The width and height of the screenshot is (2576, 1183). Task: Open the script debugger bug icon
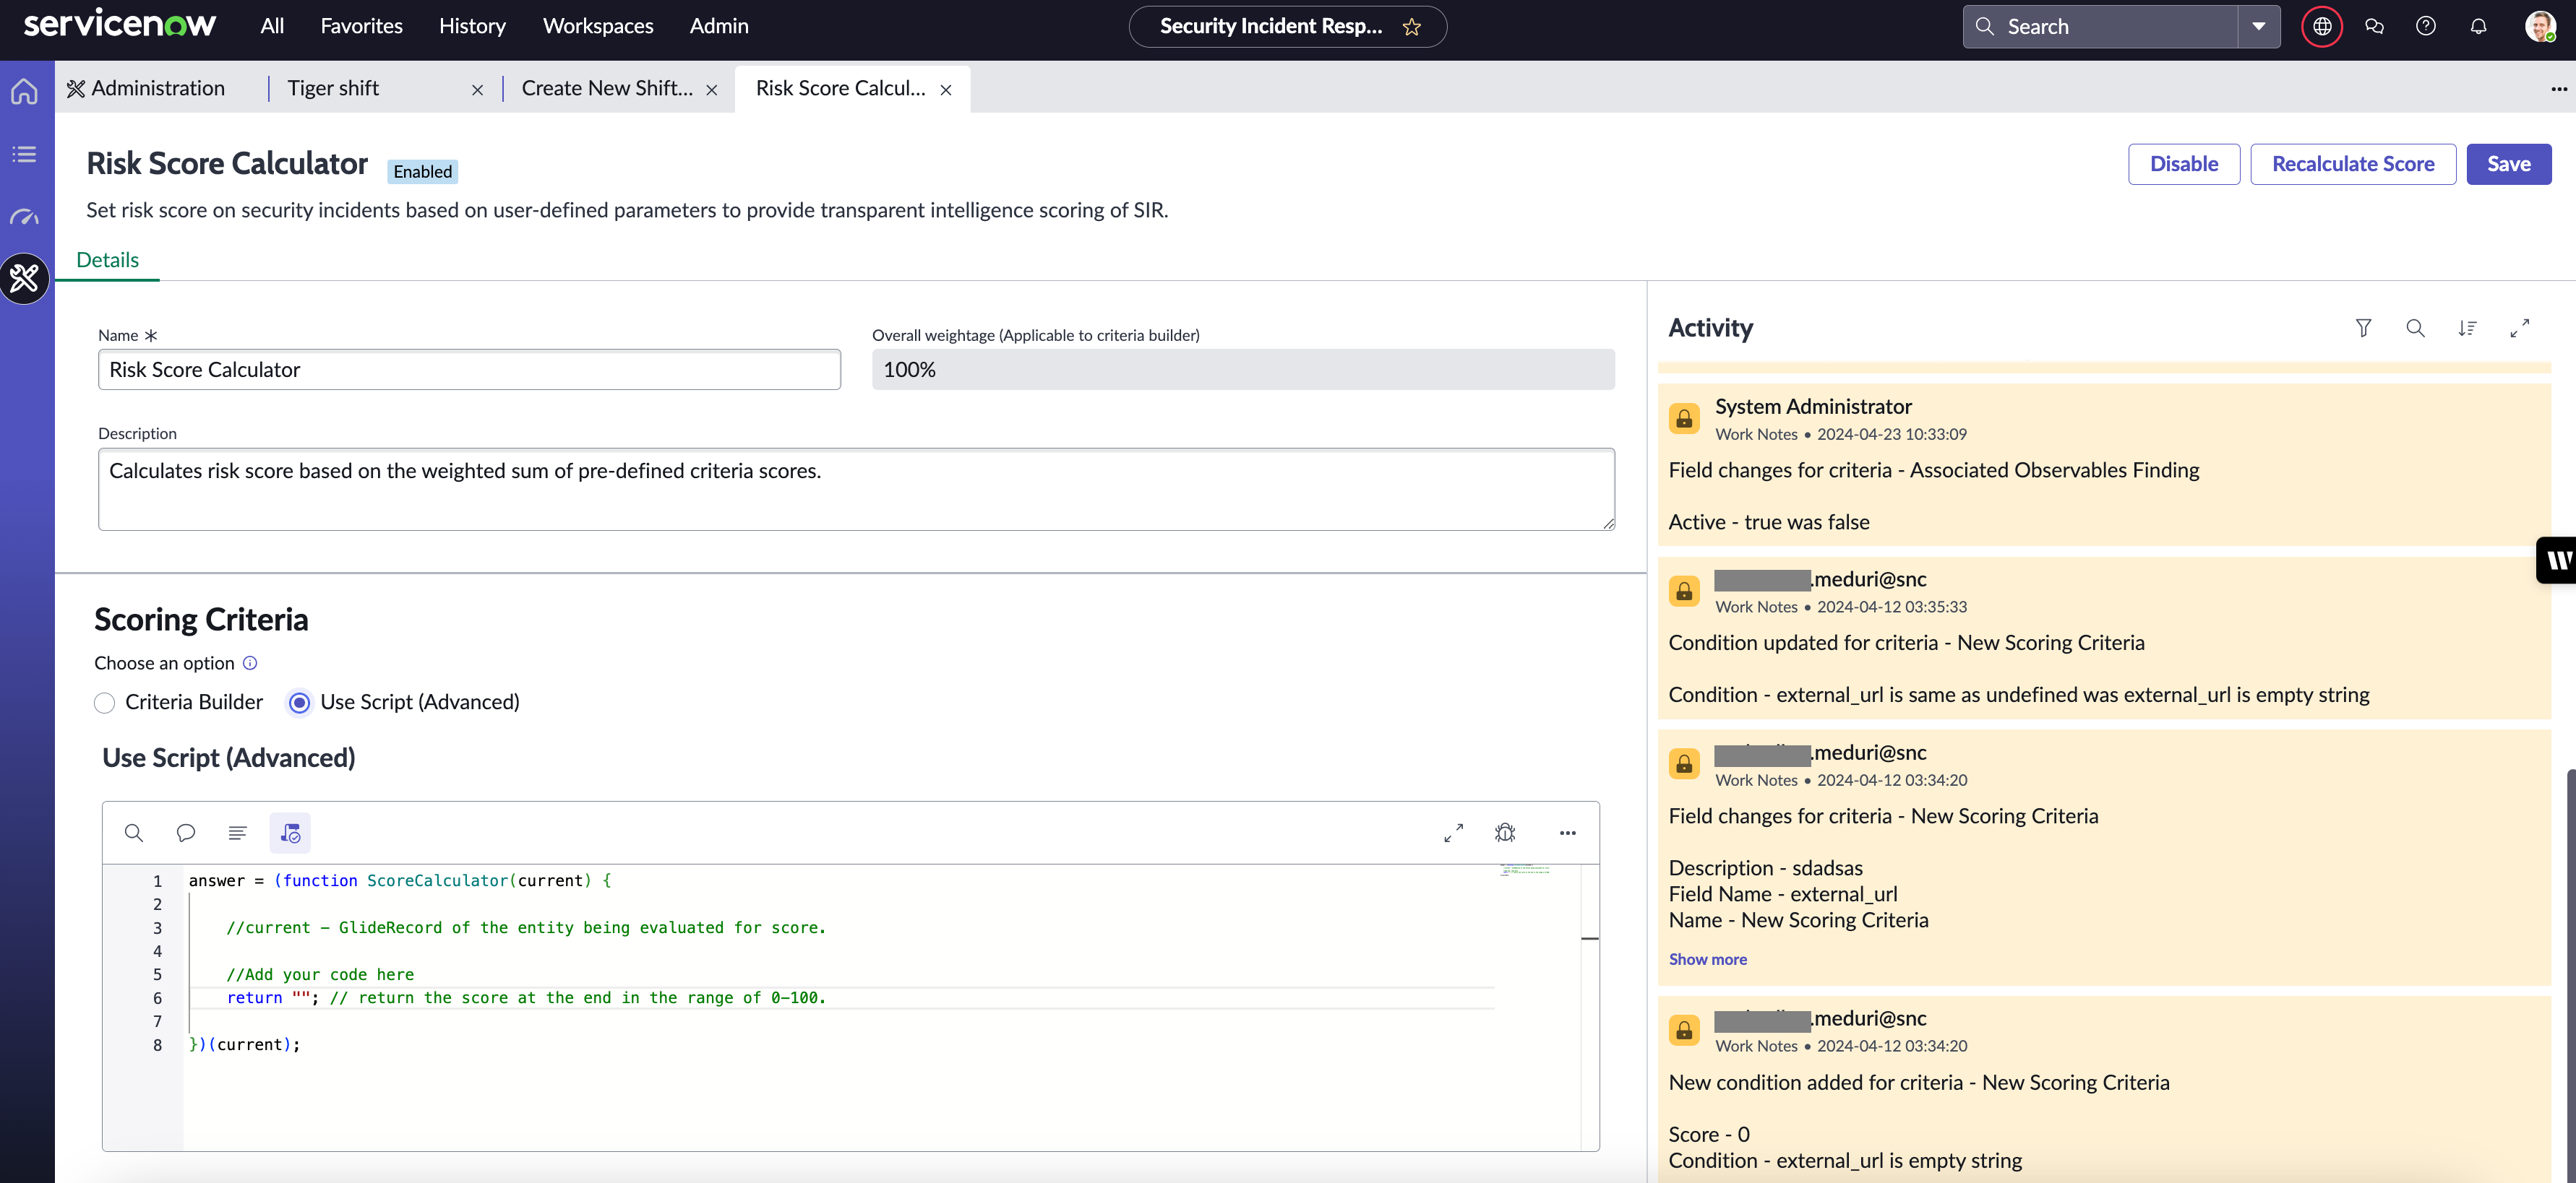click(1505, 832)
